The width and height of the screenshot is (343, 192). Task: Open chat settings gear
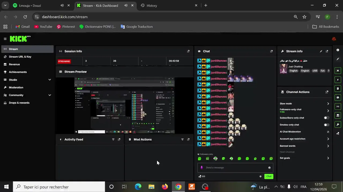260,176
